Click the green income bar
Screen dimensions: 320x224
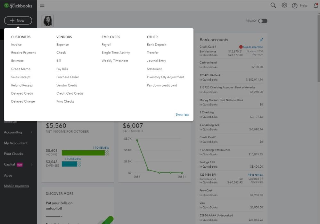[x=83, y=153]
